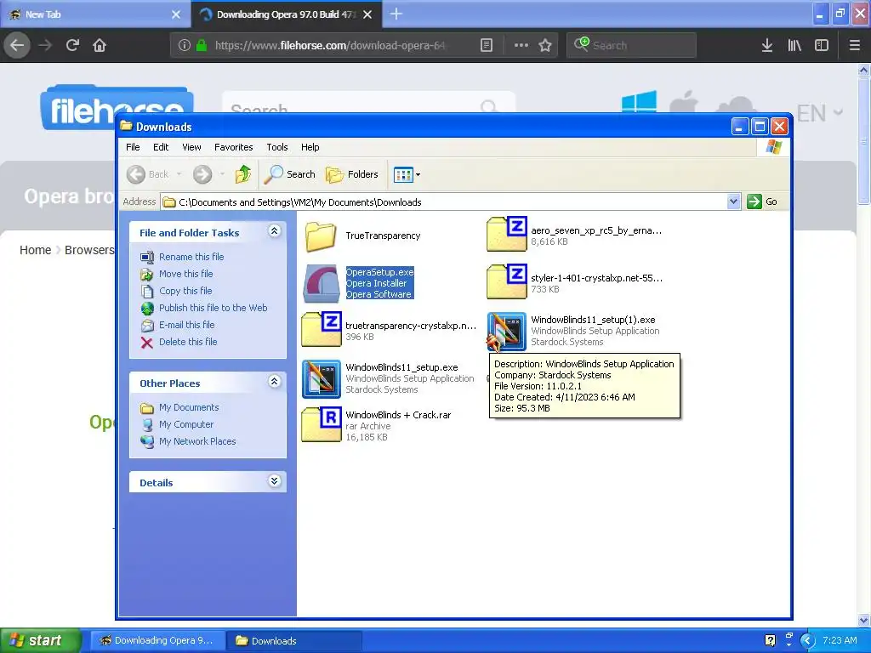Click the Firefox URL address field
This screenshot has width=871, height=653.
point(330,45)
